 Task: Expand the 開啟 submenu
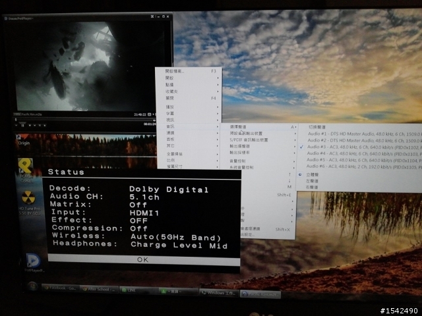click(x=189, y=78)
